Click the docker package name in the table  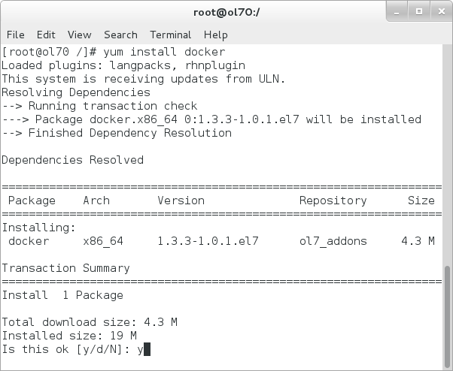pyautogui.click(x=29, y=241)
